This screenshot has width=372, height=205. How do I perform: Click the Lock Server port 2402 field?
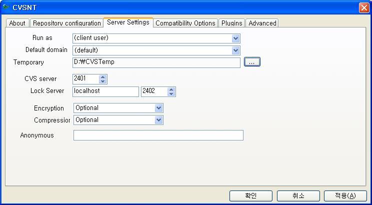[x=154, y=91]
